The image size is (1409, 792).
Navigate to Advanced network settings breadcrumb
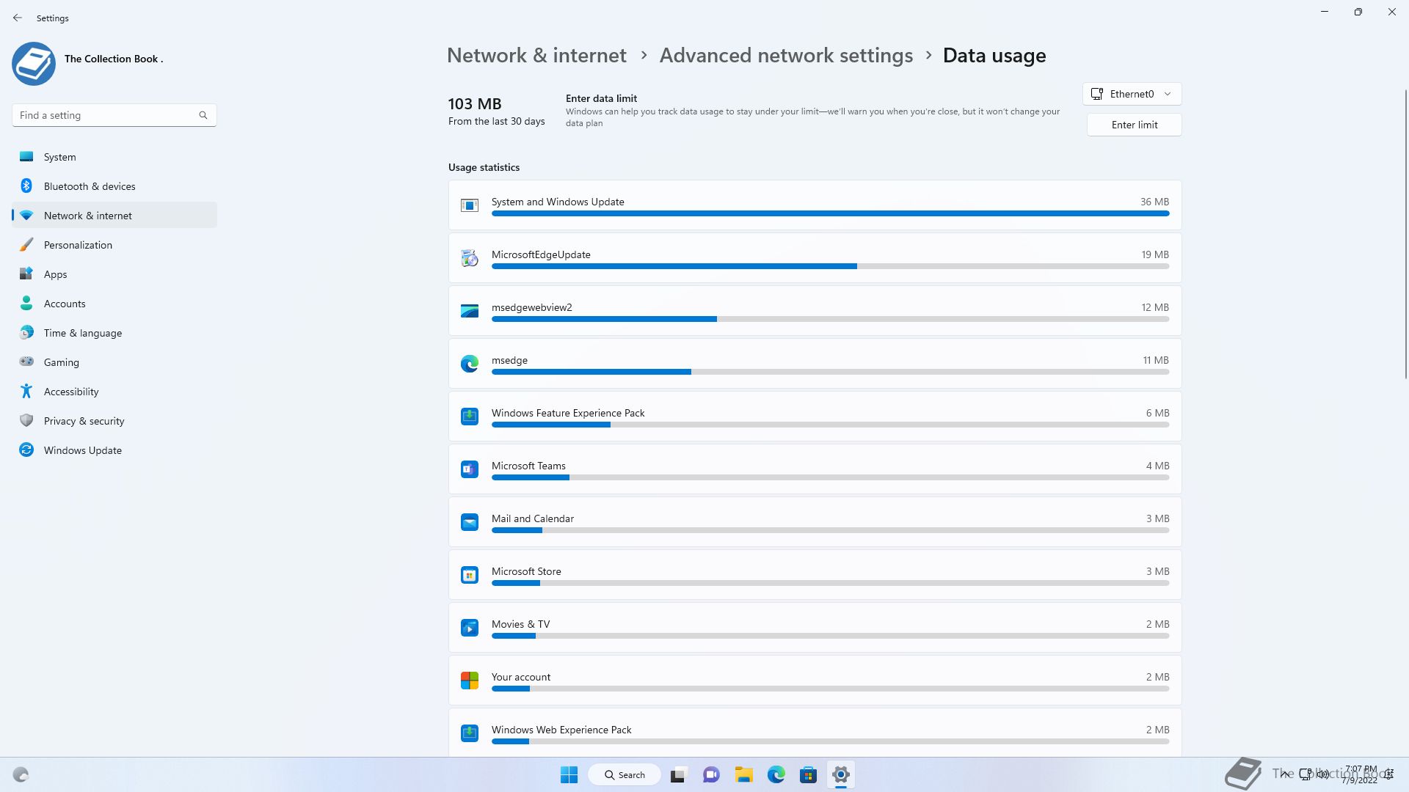[x=786, y=56]
